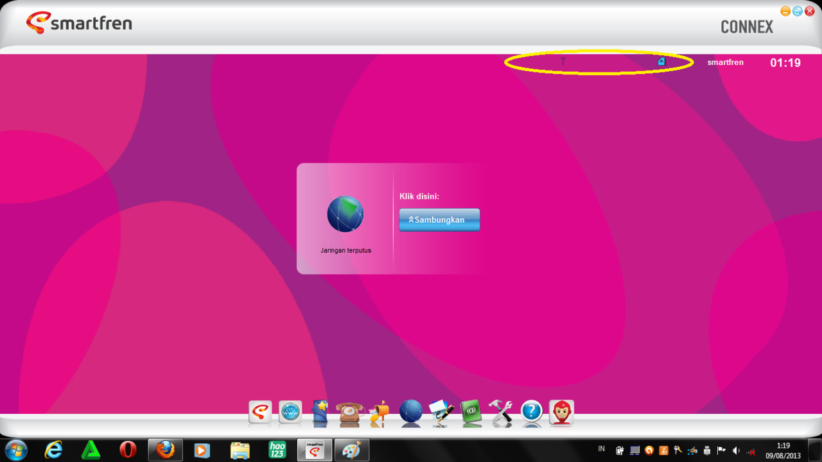Open the green triangle app on taskbar
Image resolution: width=822 pixels, height=462 pixels.
click(x=91, y=450)
